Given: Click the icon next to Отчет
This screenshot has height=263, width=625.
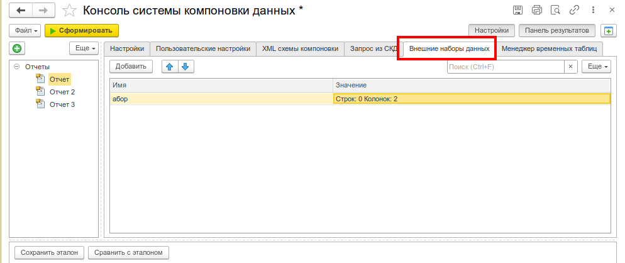Looking at the screenshot, I should point(40,79).
